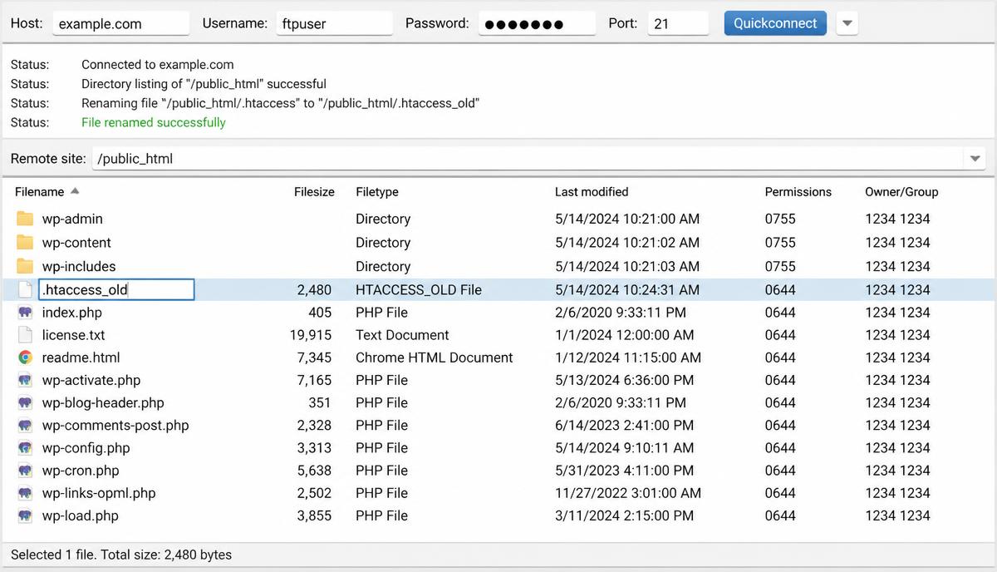Select the readme.html file name
Image resolution: width=997 pixels, height=572 pixels.
tap(81, 357)
